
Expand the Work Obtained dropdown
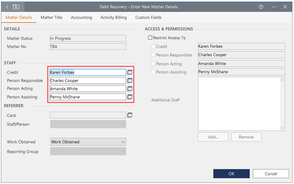click(123, 142)
